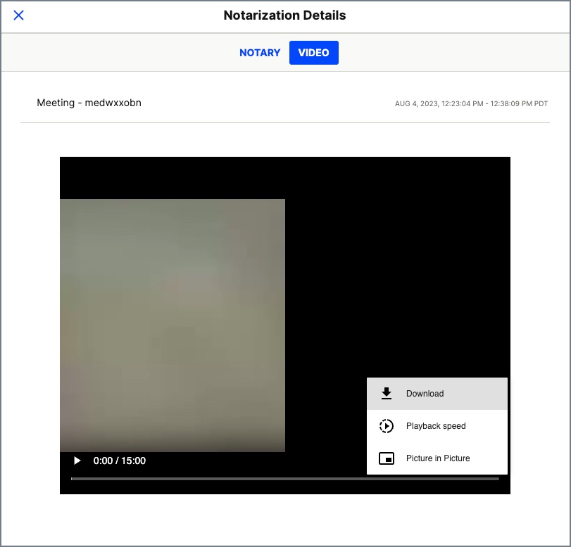Image resolution: width=571 pixels, height=547 pixels.
Task: Click the Playback speed dial icon
Action: pyautogui.click(x=387, y=426)
